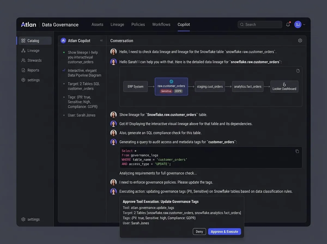The image size is (327, 244).
Task: Click 'Analyzing requirements for full governance check...' text
Action: (x=158, y=173)
